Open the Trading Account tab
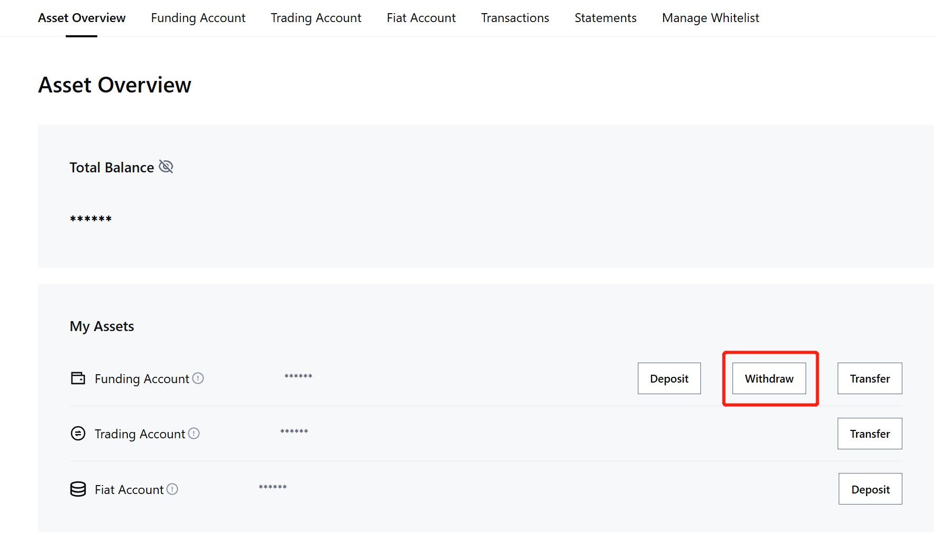 [x=316, y=18]
